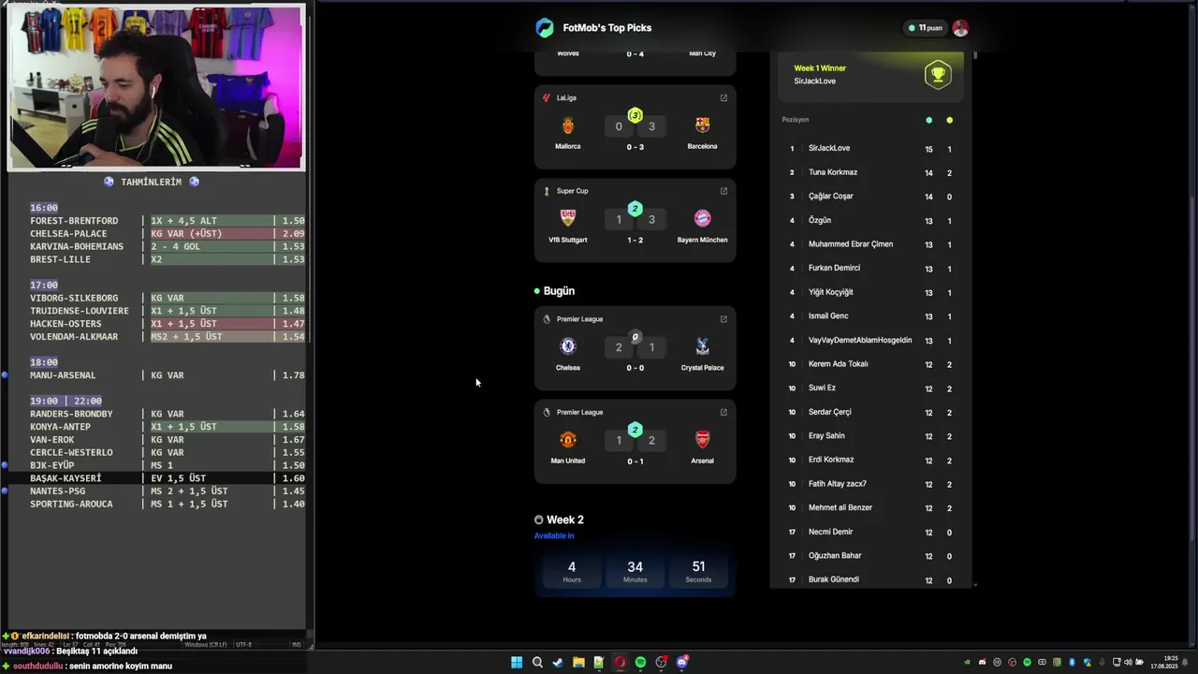This screenshot has width=1198, height=674.
Task: Open File Explorer from the taskbar
Action: coord(578,662)
